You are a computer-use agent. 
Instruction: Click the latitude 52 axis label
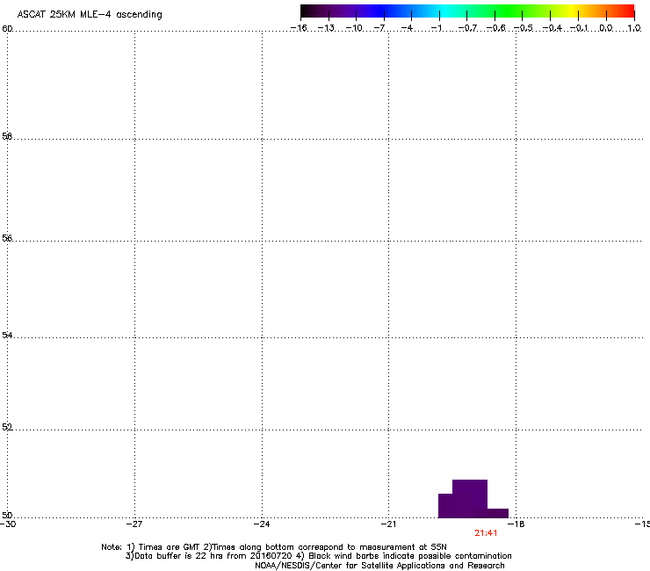[x=7, y=427]
